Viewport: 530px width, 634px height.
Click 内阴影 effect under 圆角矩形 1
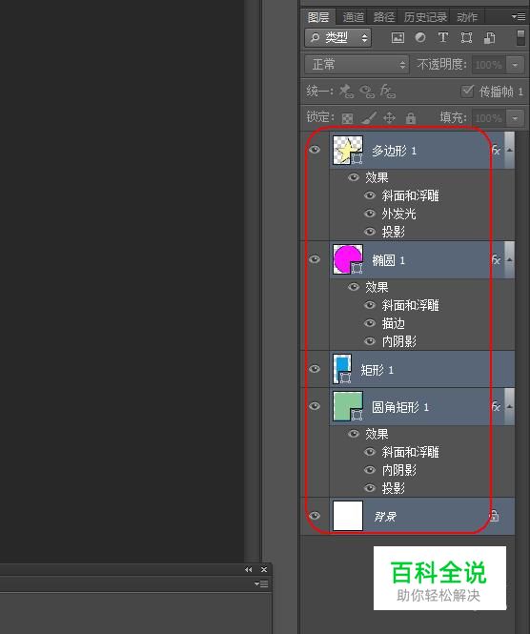coord(399,470)
